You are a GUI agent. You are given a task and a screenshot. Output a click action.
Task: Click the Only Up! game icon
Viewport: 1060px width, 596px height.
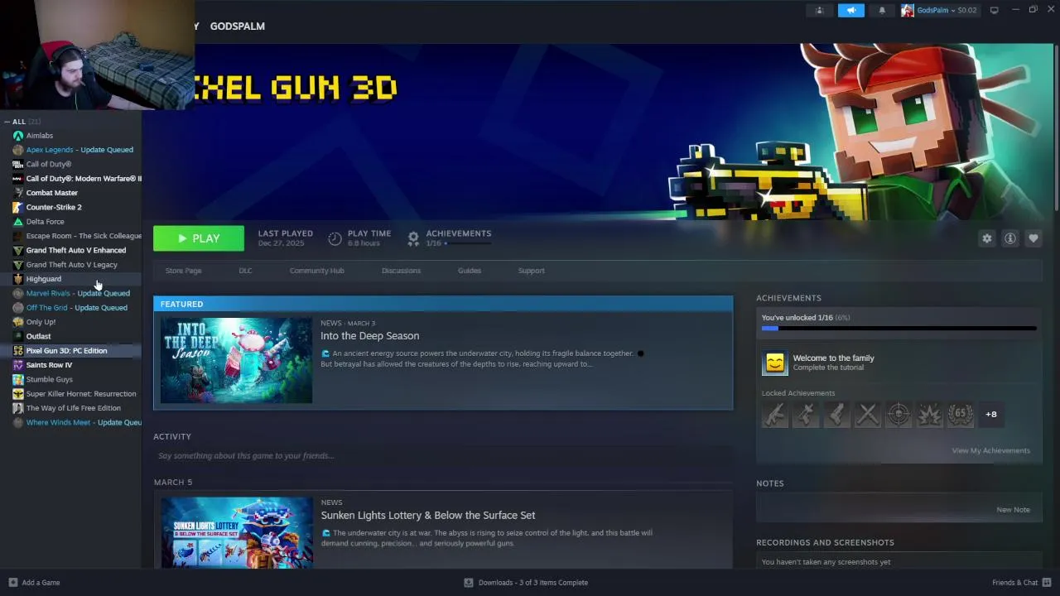(18, 322)
